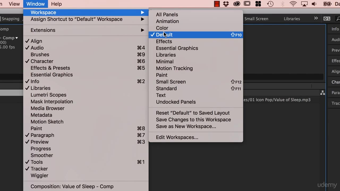Open the Dropbox menu bar icon
This screenshot has height=191, width=340.
(x=226, y=4)
